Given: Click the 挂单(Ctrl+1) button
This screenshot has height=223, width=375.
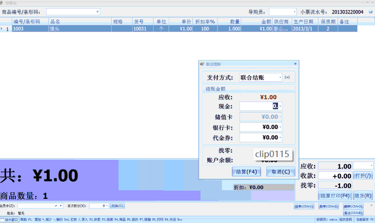Looking at the screenshot, I should coord(304,206).
